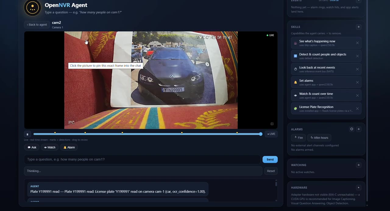Click the OpenNVR Agent heading text
Image resolution: width=390 pixels, height=211 pixels.
66,5
